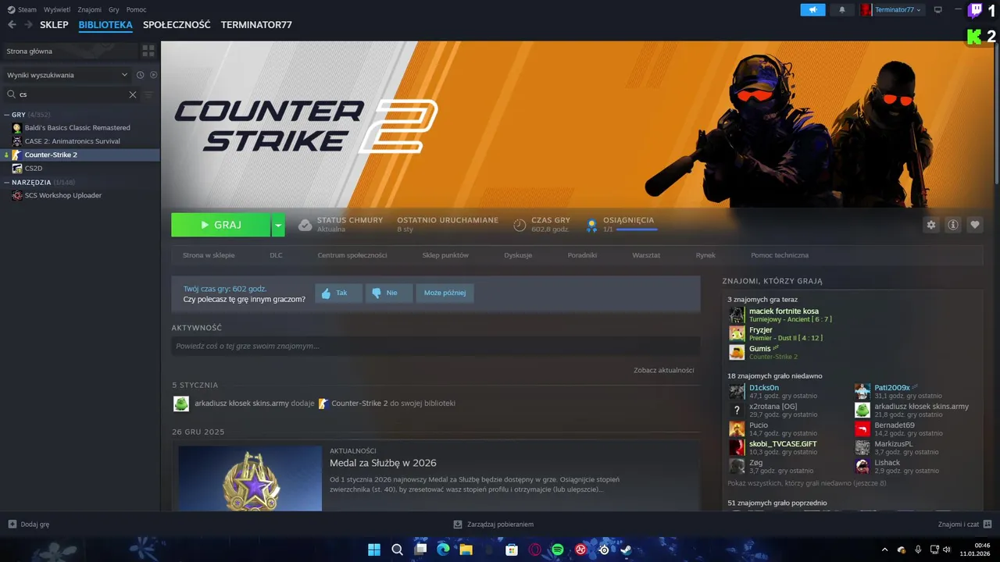Open the announcements megaphone button

[x=812, y=9]
